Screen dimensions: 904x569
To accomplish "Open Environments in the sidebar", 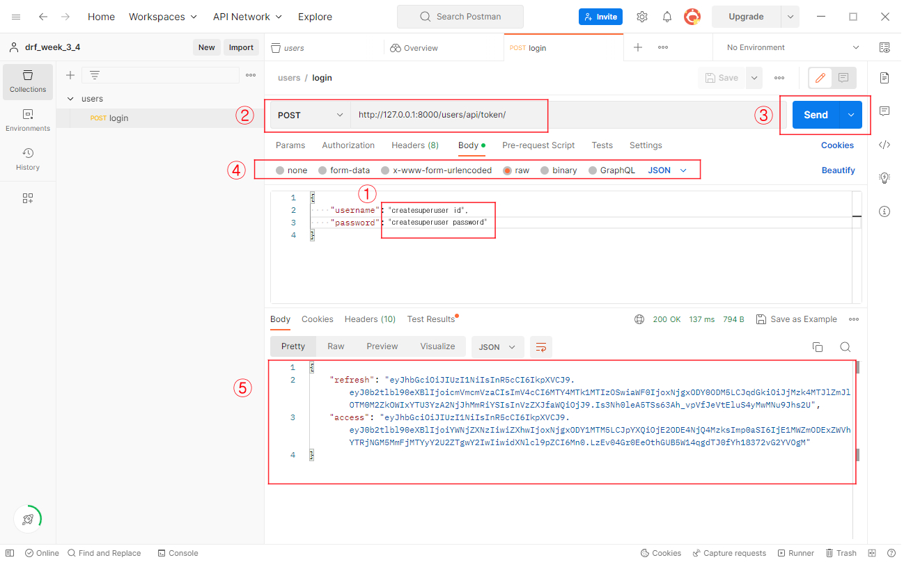I will click(28, 120).
